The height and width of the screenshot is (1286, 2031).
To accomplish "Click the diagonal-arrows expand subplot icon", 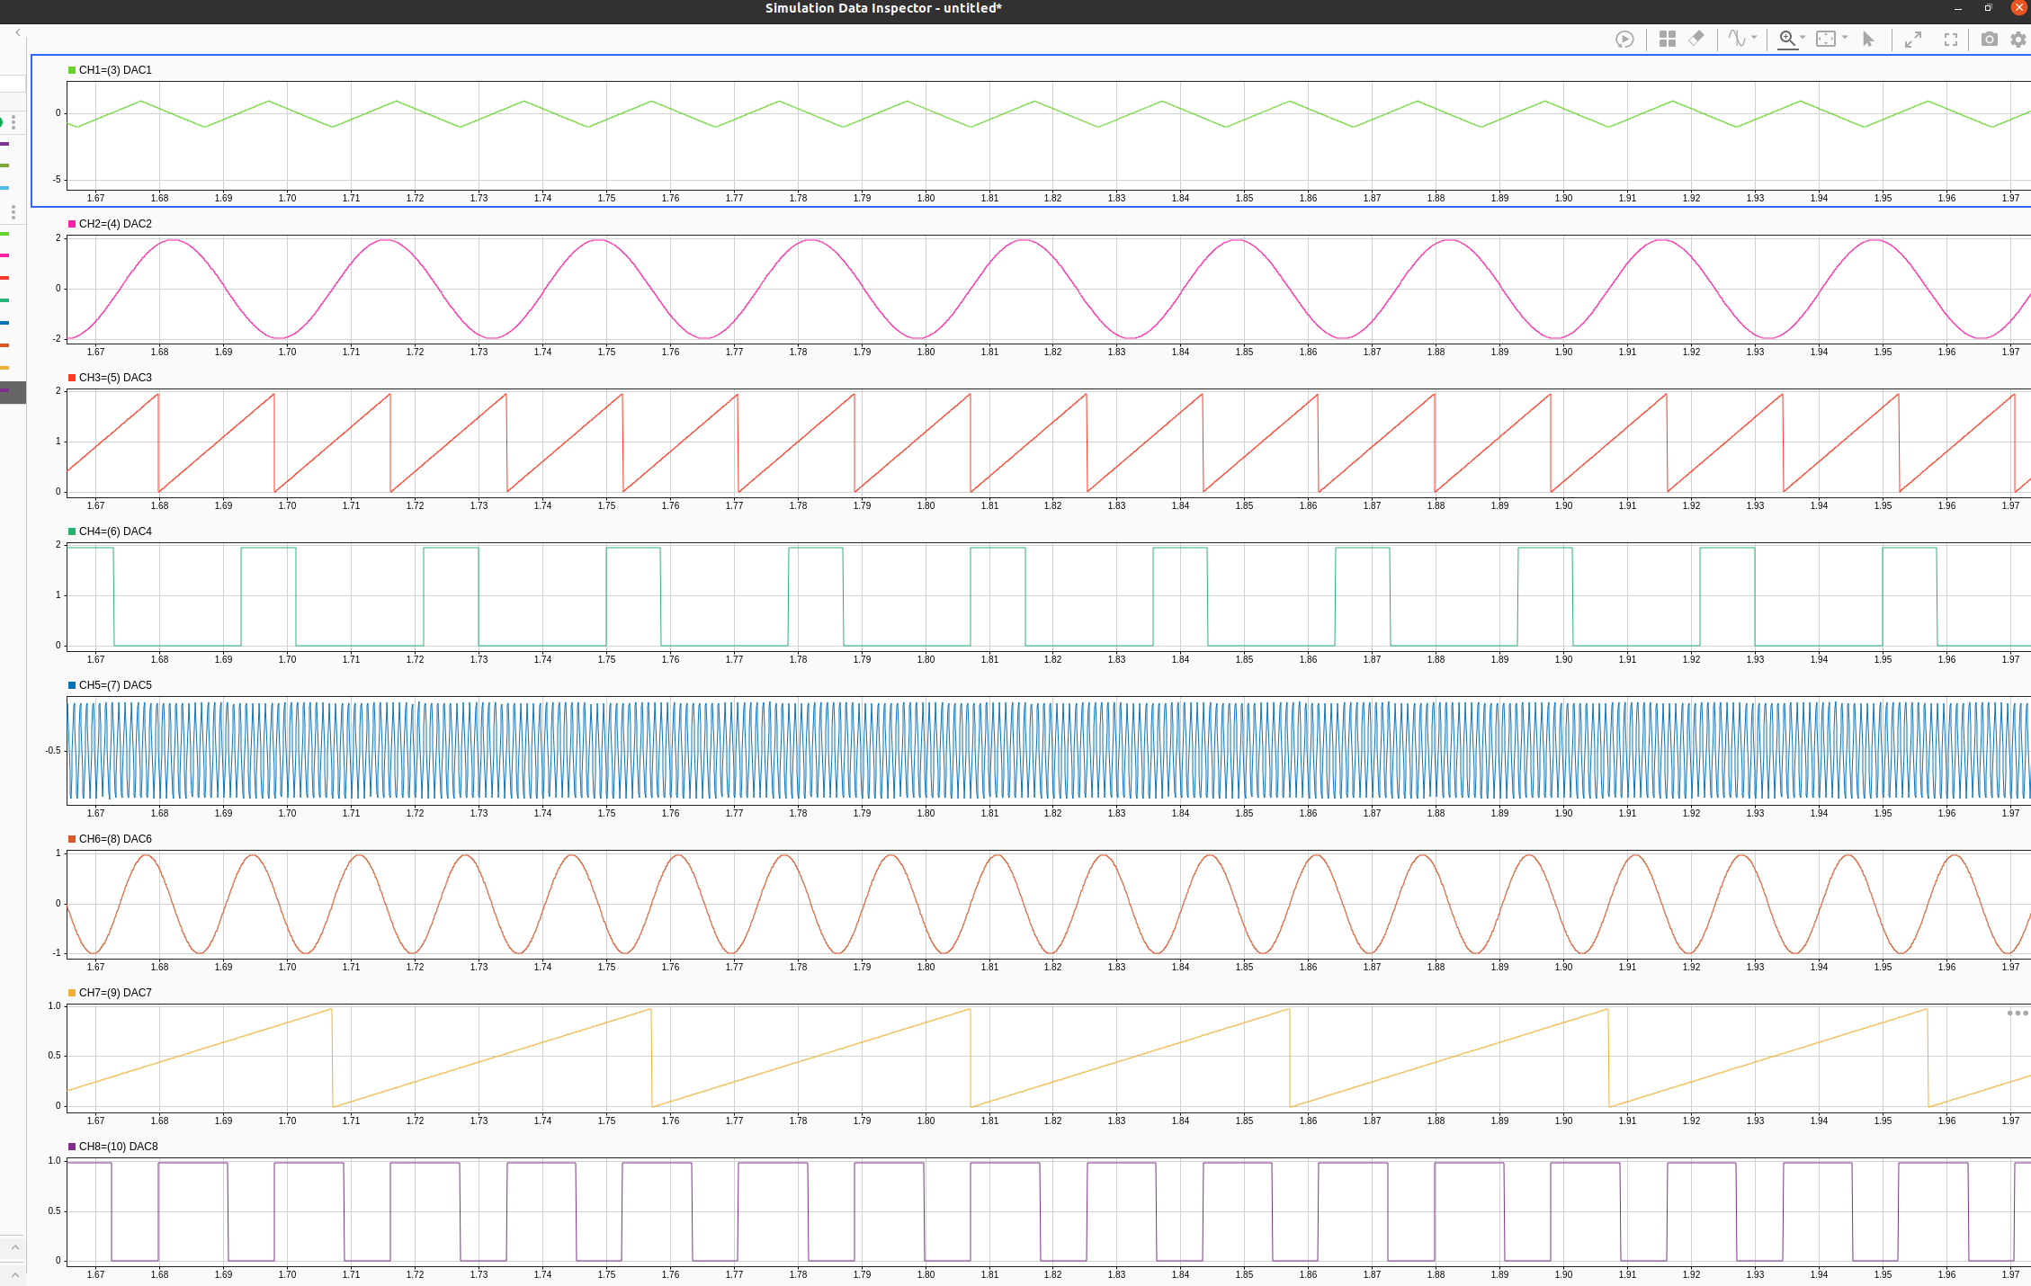I will [1913, 40].
